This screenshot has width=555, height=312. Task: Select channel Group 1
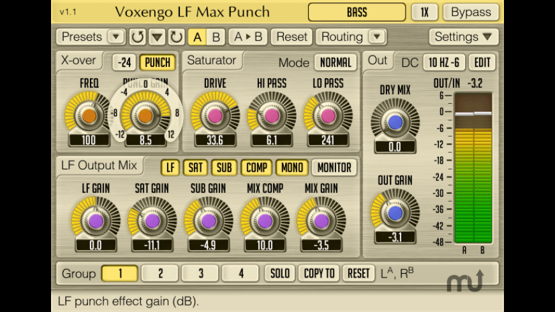120,273
